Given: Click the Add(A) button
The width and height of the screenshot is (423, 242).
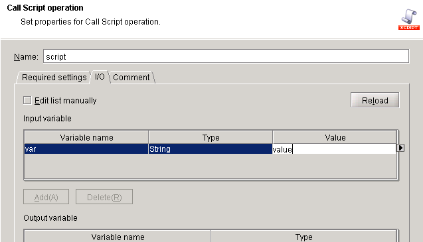Looking at the screenshot, I should coord(46,197).
